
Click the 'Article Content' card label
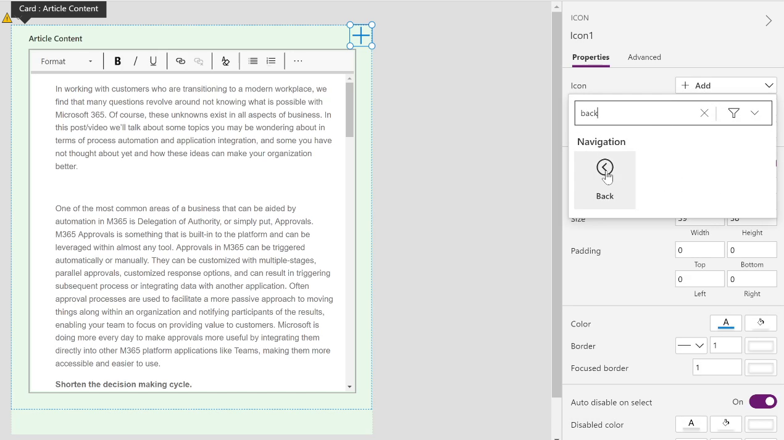point(56,38)
